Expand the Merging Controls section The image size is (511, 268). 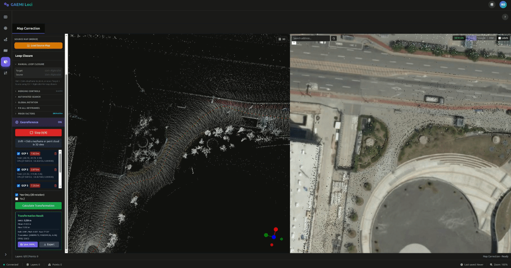(29, 91)
